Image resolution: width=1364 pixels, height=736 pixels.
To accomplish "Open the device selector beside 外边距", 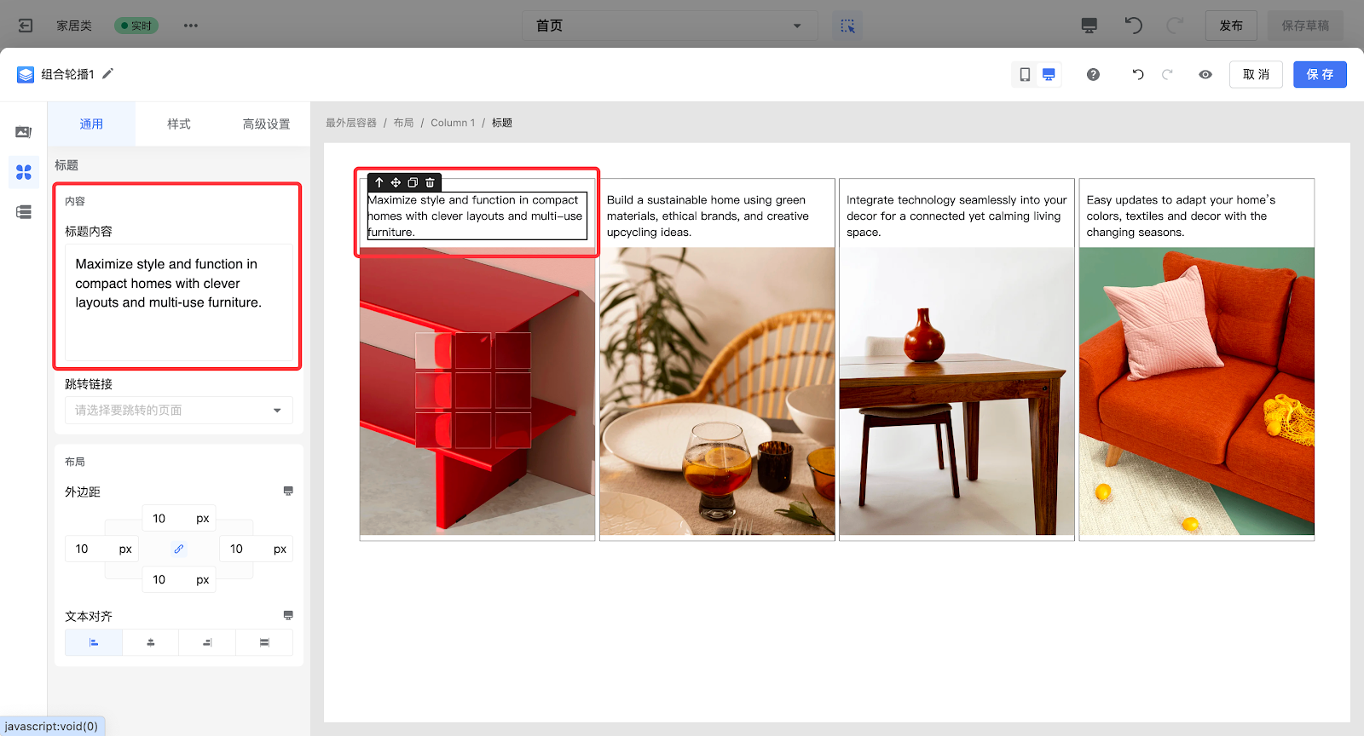I will point(288,492).
